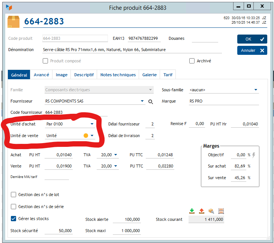Uncheck the Gérer les stocks checkbox
This screenshot has height=243, width=274.
point(14,219)
